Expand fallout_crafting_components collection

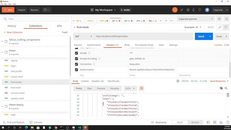2,42
